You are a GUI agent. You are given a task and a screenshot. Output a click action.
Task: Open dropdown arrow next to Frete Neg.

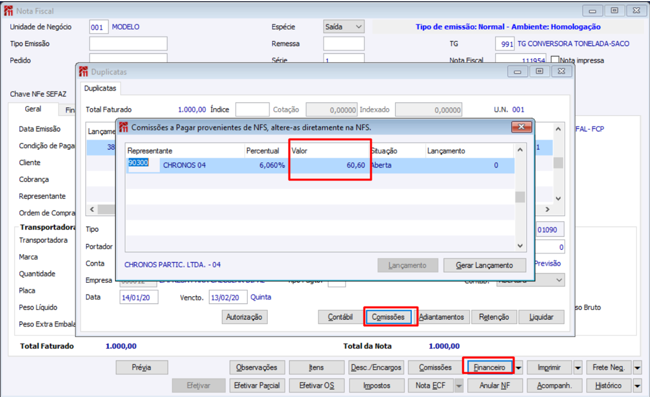click(638, 367)
